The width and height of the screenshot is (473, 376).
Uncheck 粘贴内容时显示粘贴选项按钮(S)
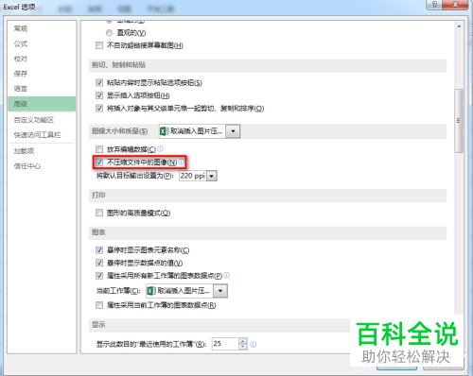click(x=99, y=82)
